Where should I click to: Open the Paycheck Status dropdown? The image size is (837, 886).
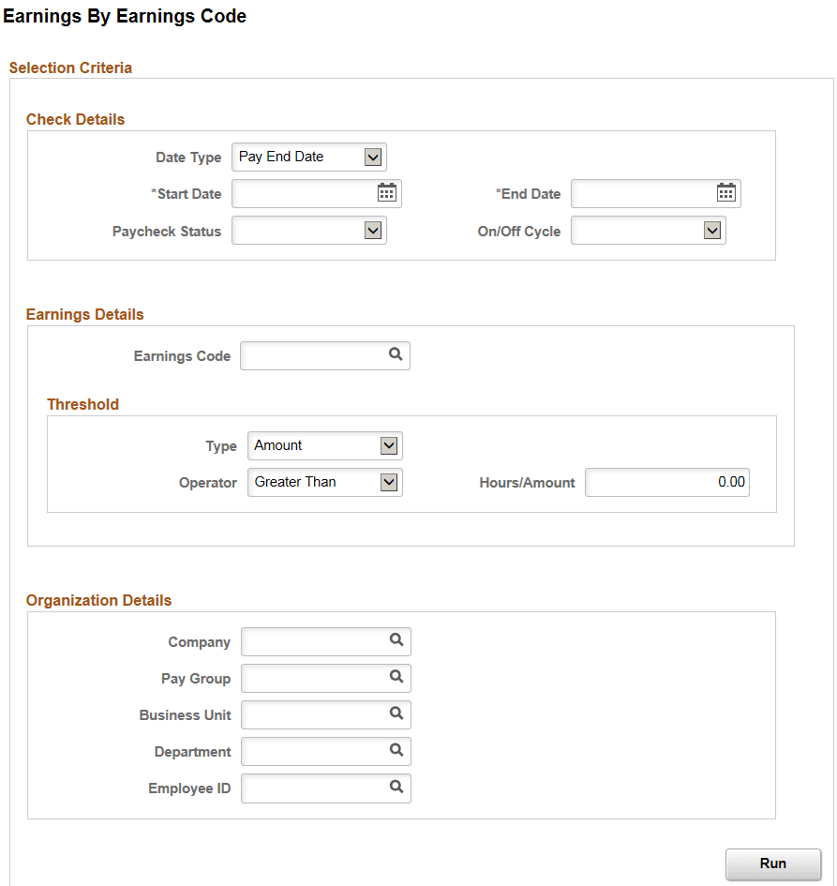click(374, 230)
